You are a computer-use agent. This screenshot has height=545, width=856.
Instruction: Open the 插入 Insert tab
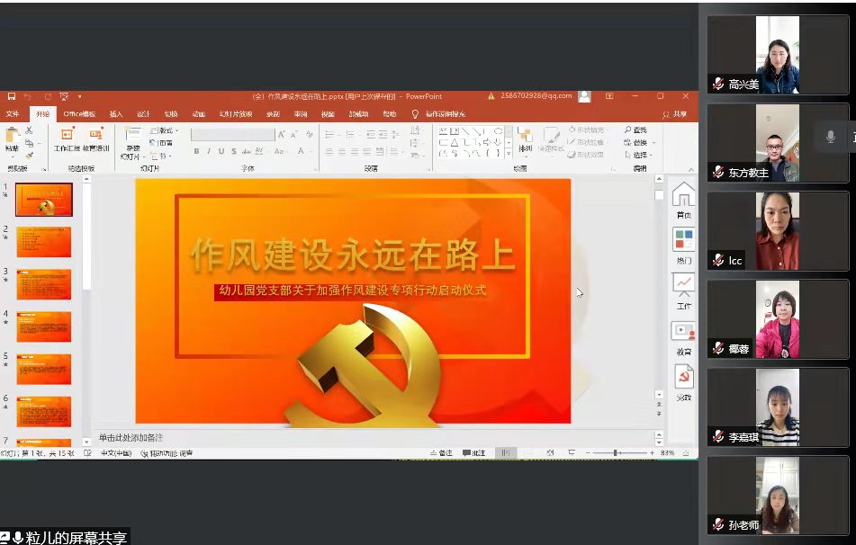[116, 114]
